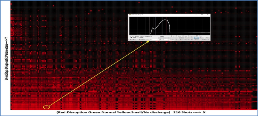Click the circled heatmap cell
The width and height of the screenshot is (258, 116).
pyautogui.click(x=47, y=107)
